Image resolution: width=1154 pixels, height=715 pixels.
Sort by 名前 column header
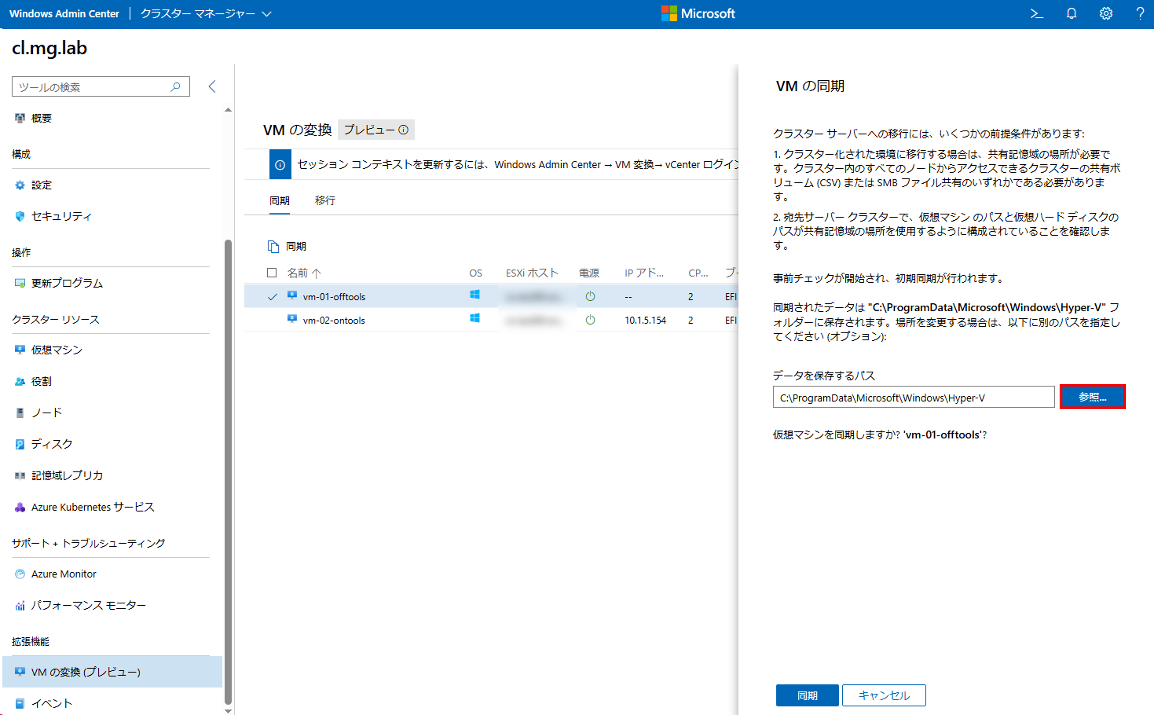[x=298, y=272]
